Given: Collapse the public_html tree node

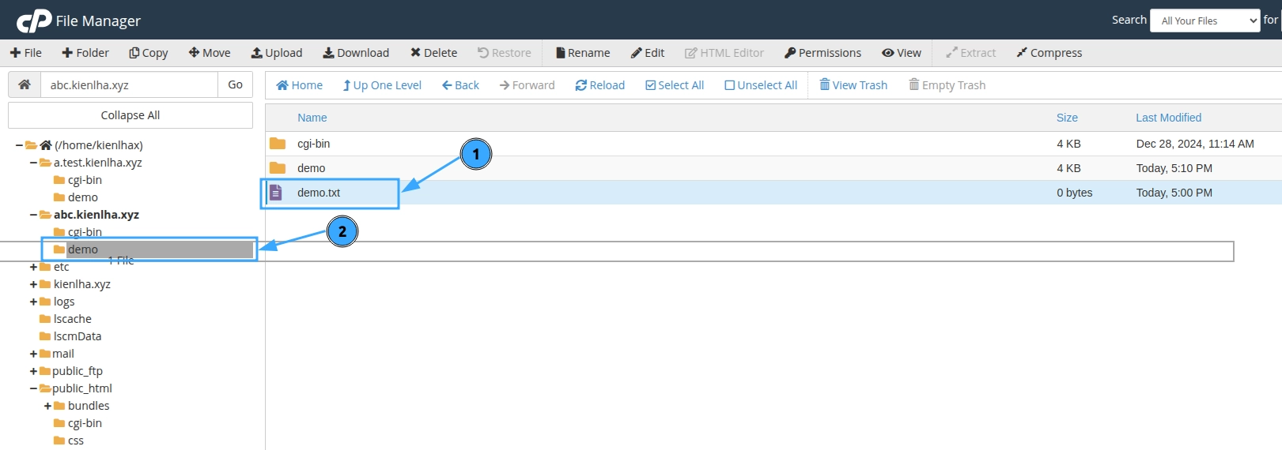Looking at the screenshot, I should [34, 388].
